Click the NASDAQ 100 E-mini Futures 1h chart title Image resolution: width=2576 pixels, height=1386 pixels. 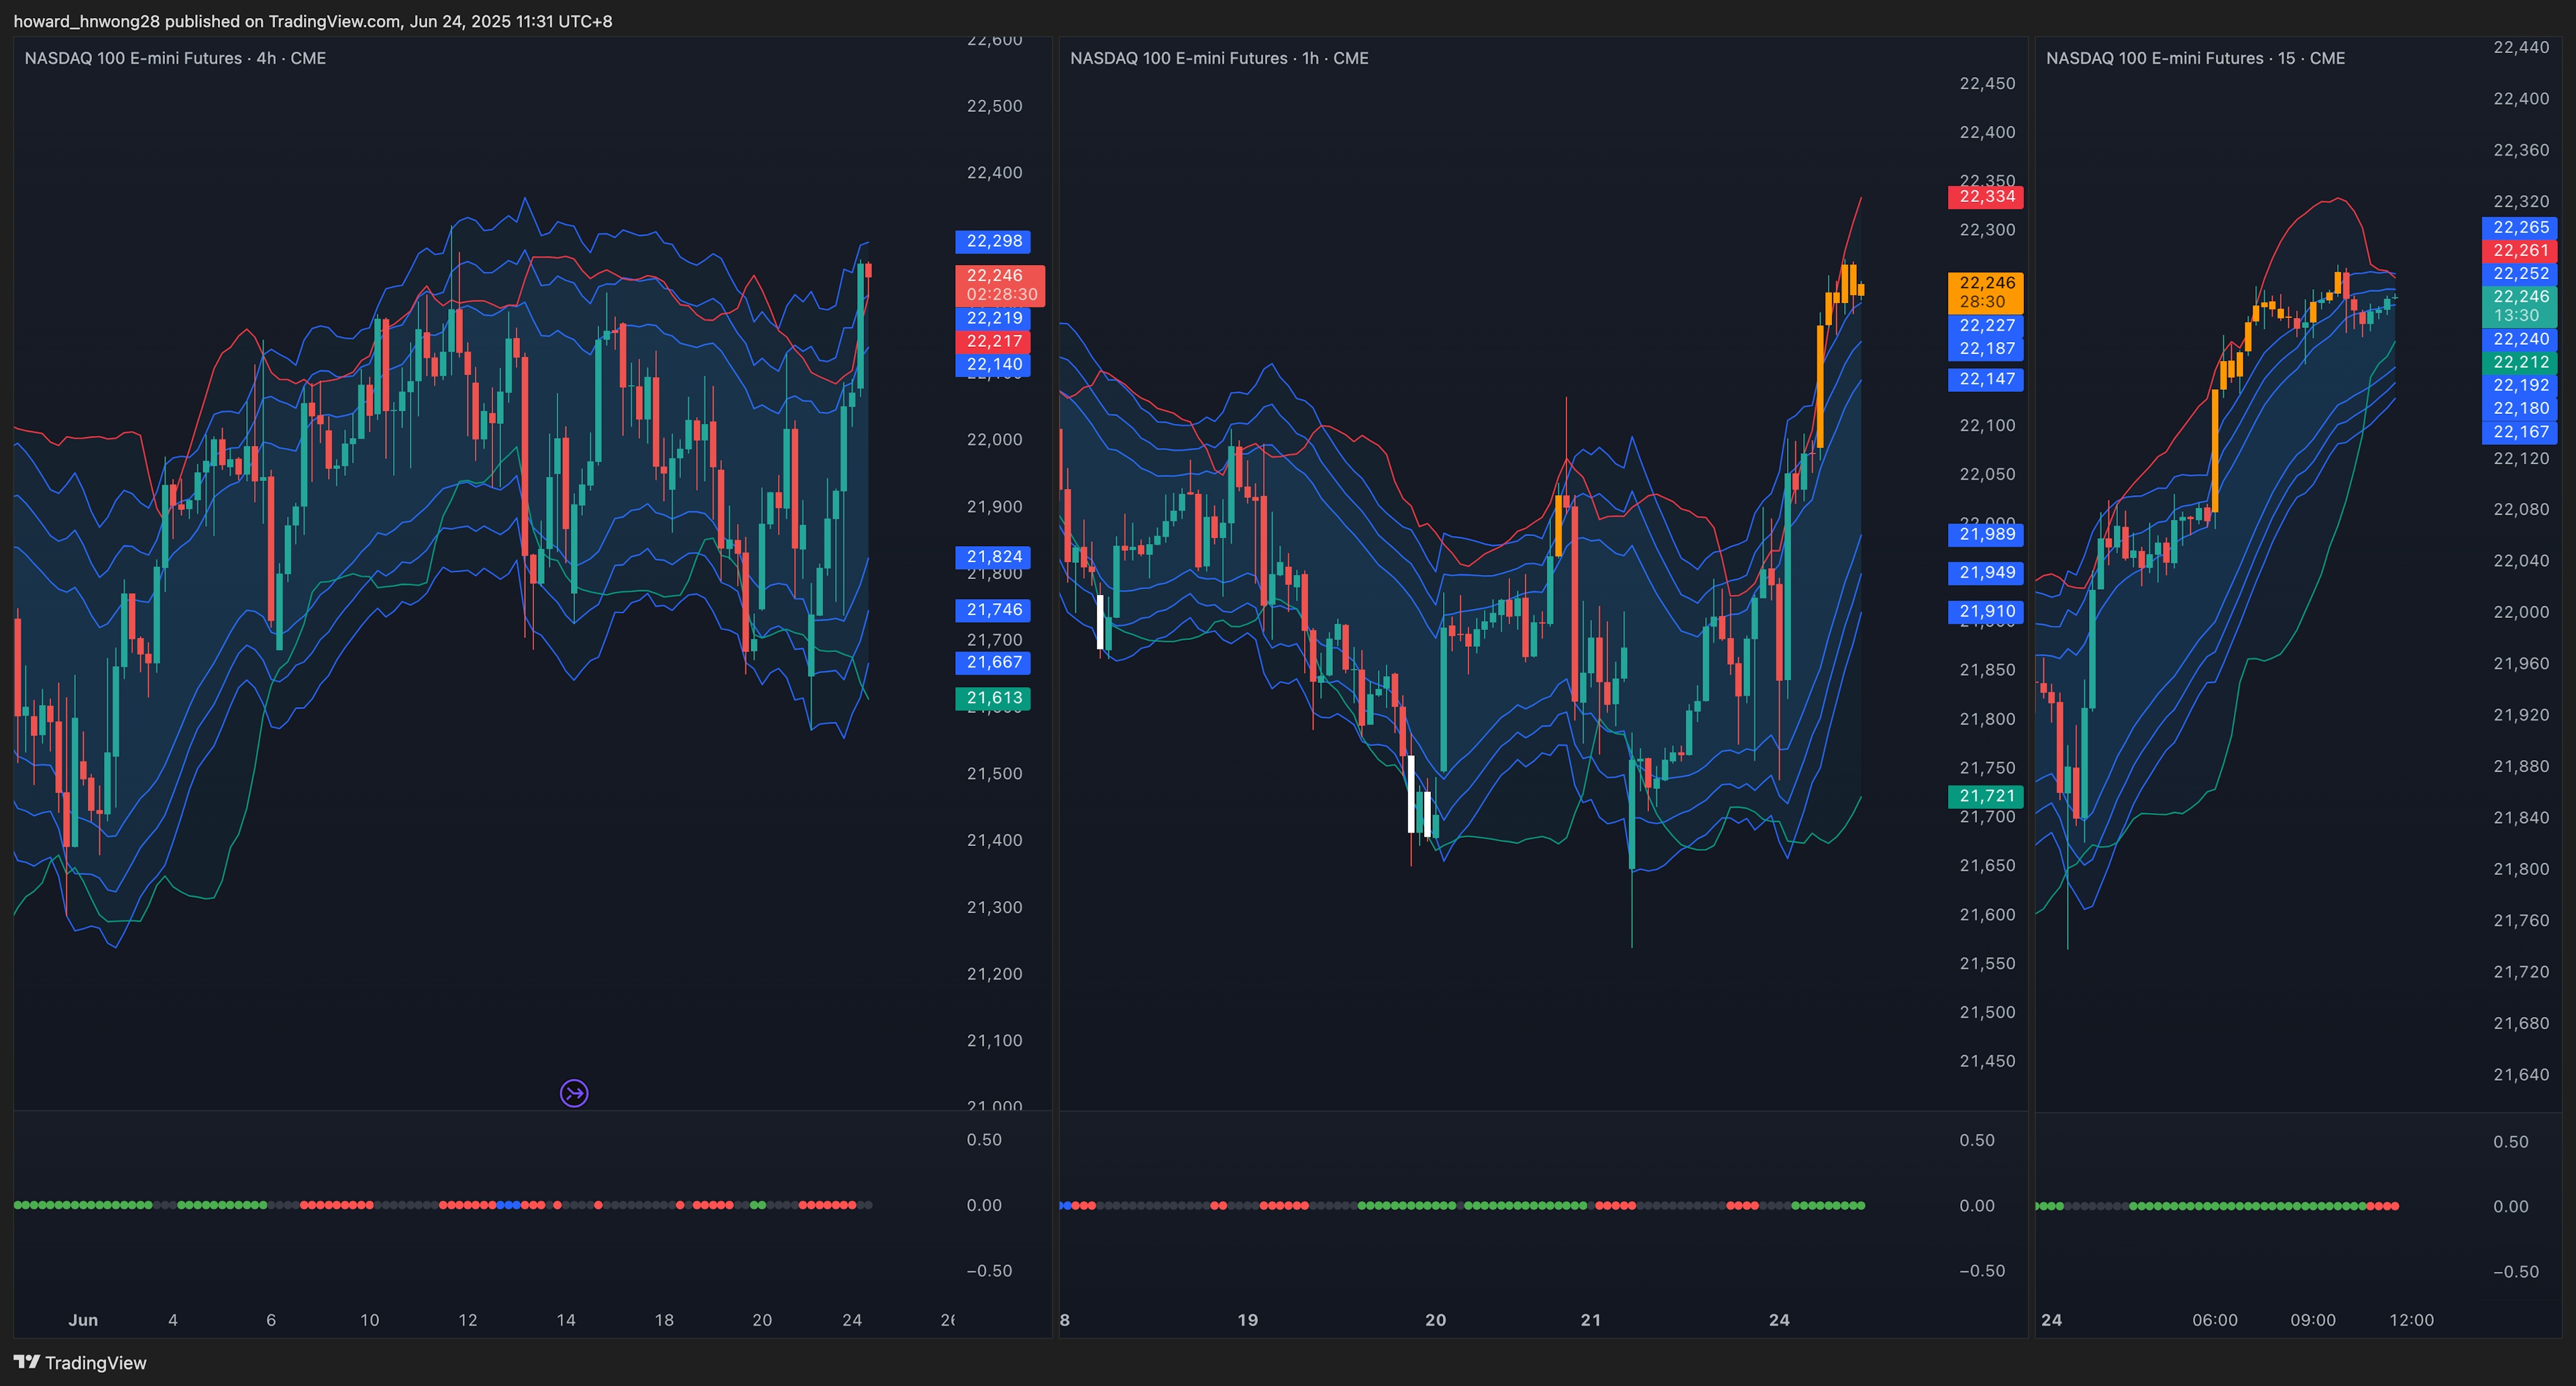tap(1219, 58)
